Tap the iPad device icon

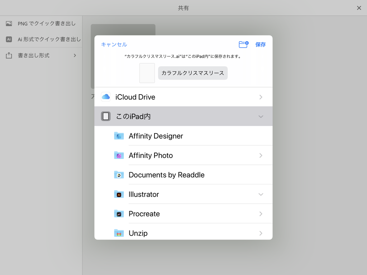(106, 116)
